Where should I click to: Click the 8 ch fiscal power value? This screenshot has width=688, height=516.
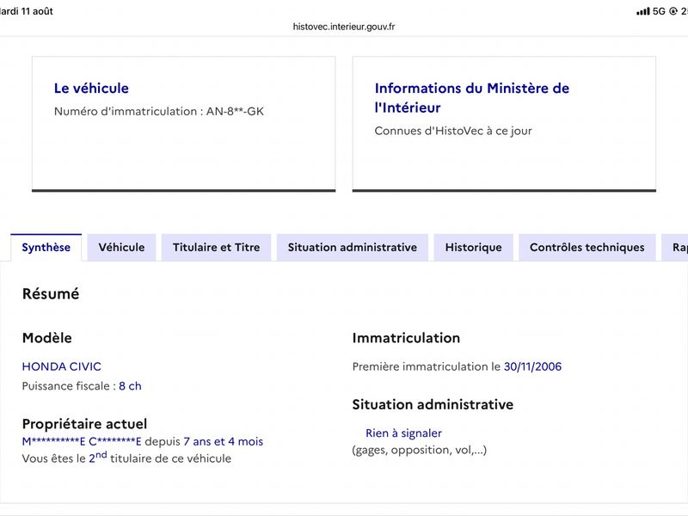(x=130, y=386)
